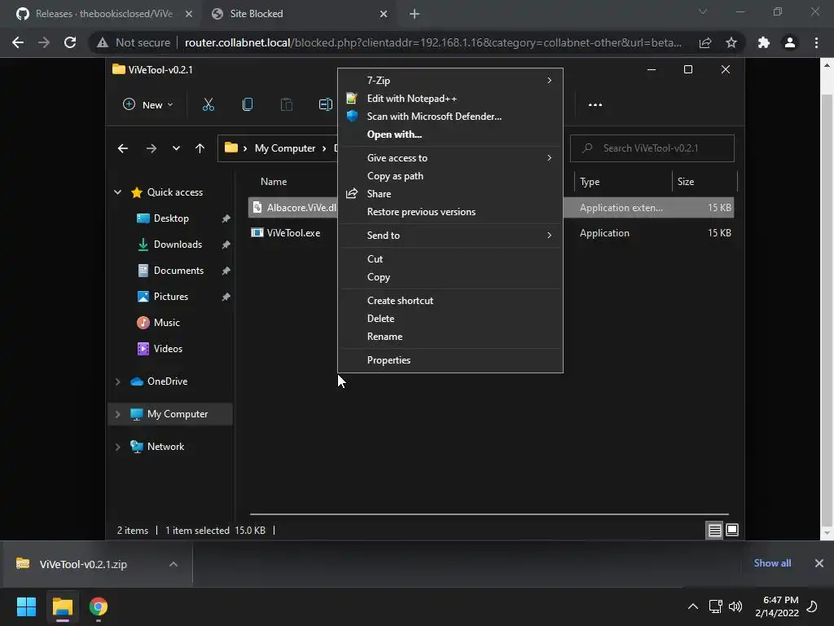Screen dimensions: 834x626
Task: Click the Chrome address bar URL
Action: pyautogui.click(x=433, y=42)
